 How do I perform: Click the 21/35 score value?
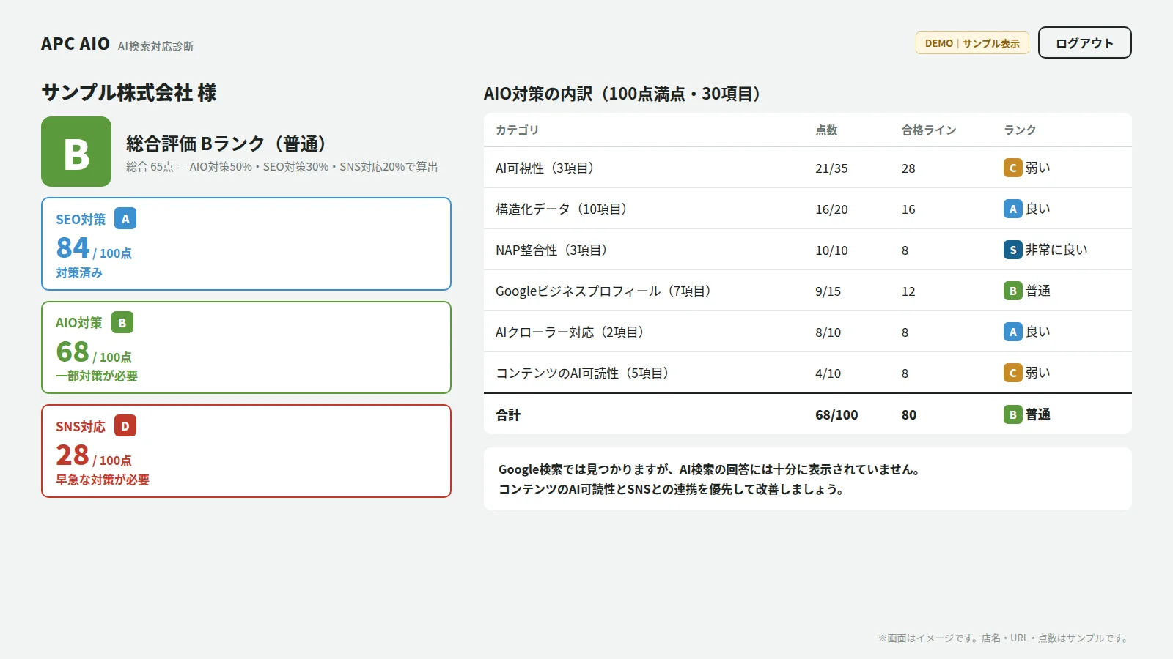click(831, 168)
